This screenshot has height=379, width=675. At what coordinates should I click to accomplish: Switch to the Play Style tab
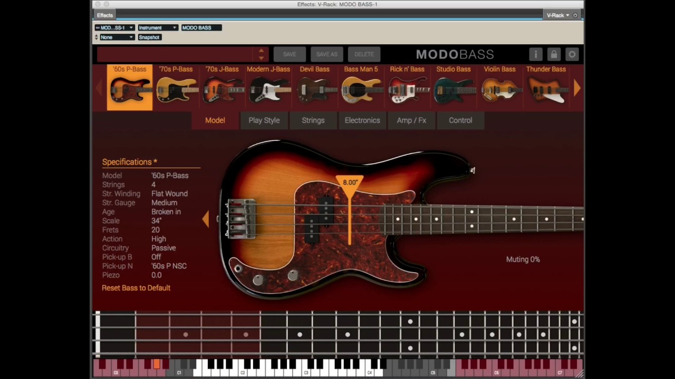(x=264, y=121)
